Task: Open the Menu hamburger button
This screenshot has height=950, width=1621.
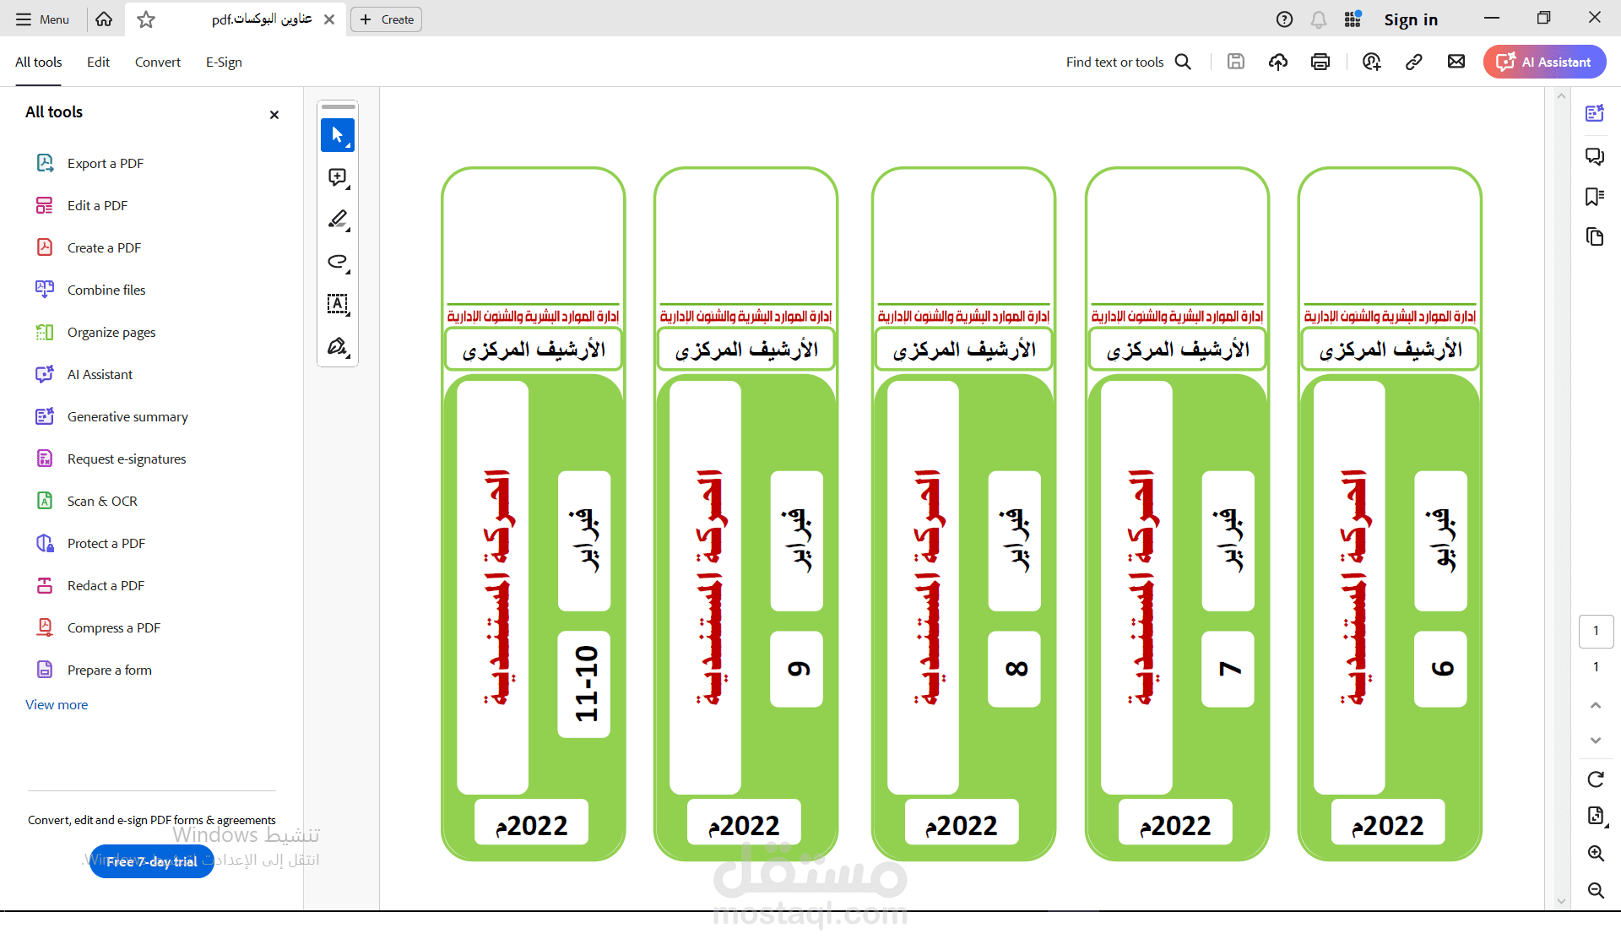Action: (42, 19)
